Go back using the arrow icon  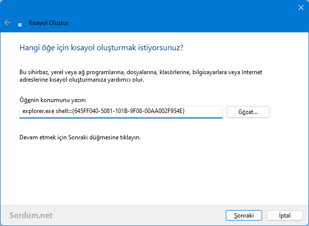(7, 22)
